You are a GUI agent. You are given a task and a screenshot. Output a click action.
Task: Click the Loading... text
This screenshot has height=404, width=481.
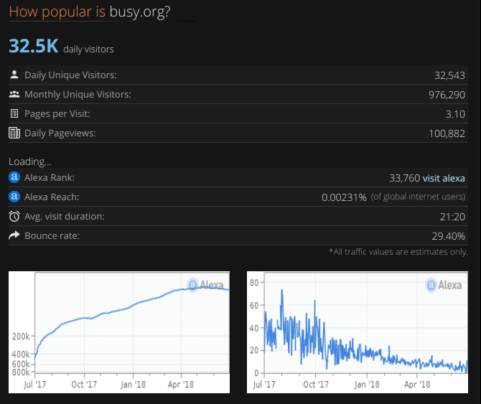(30, 161)
